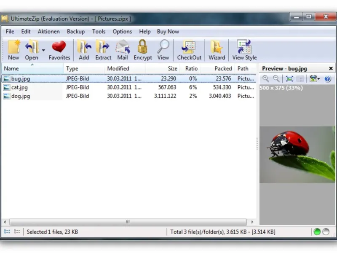The width and height of the screenshot is (337, 253).
Task: Click the UltimateZip title bar app icon
Action: click(5, 19)
